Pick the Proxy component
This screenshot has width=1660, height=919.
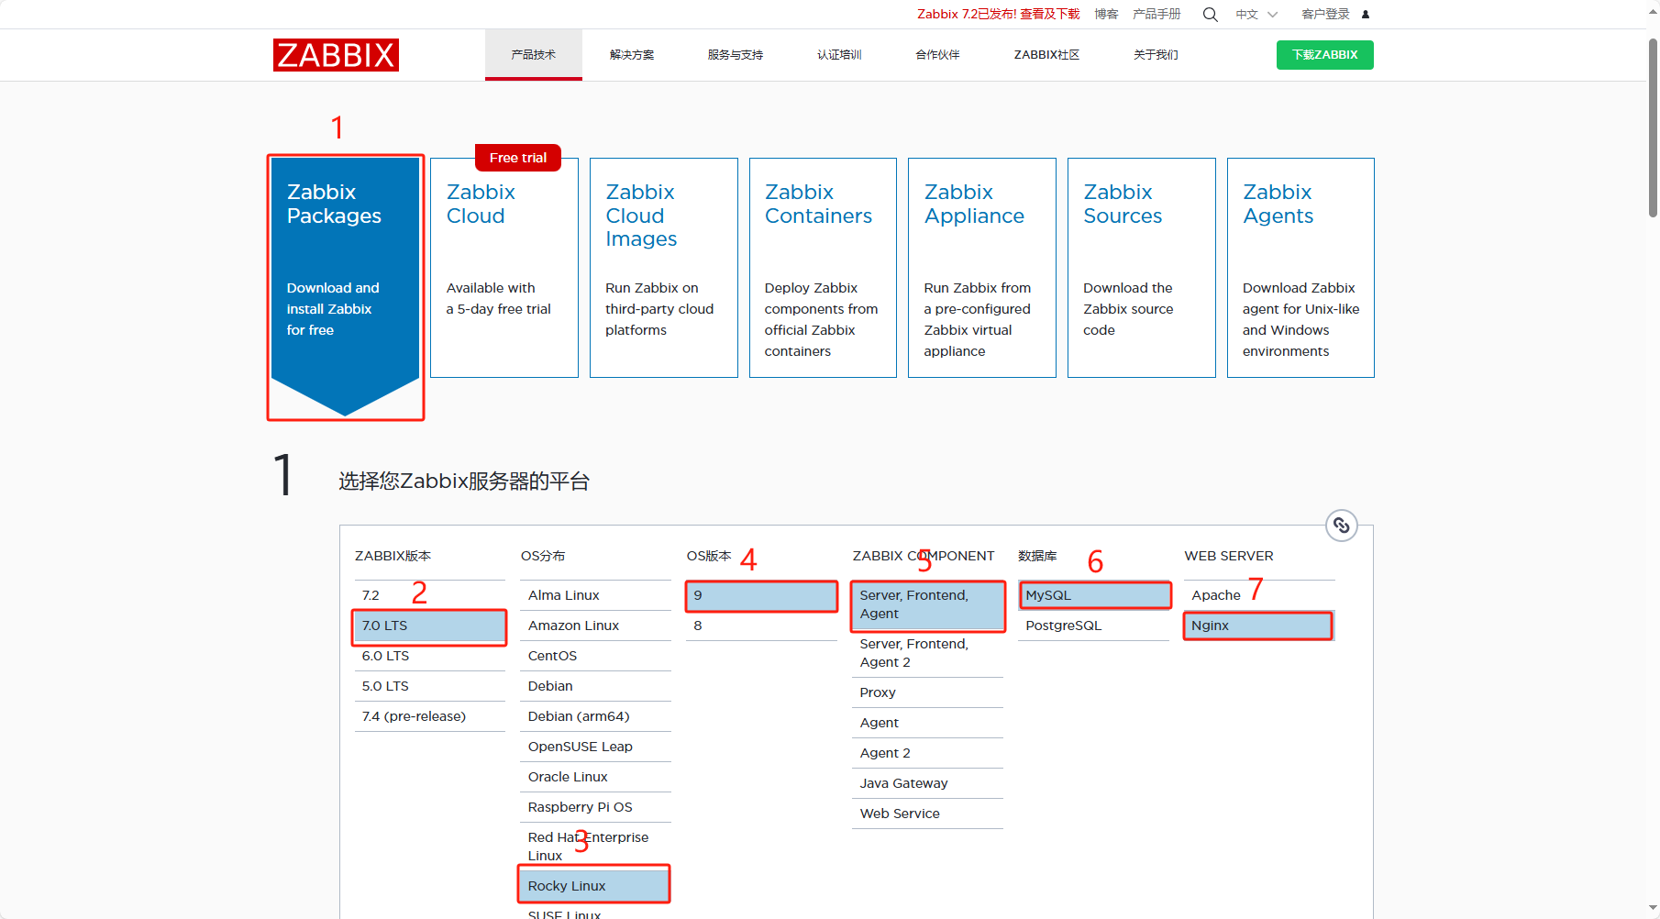point(928,692)
